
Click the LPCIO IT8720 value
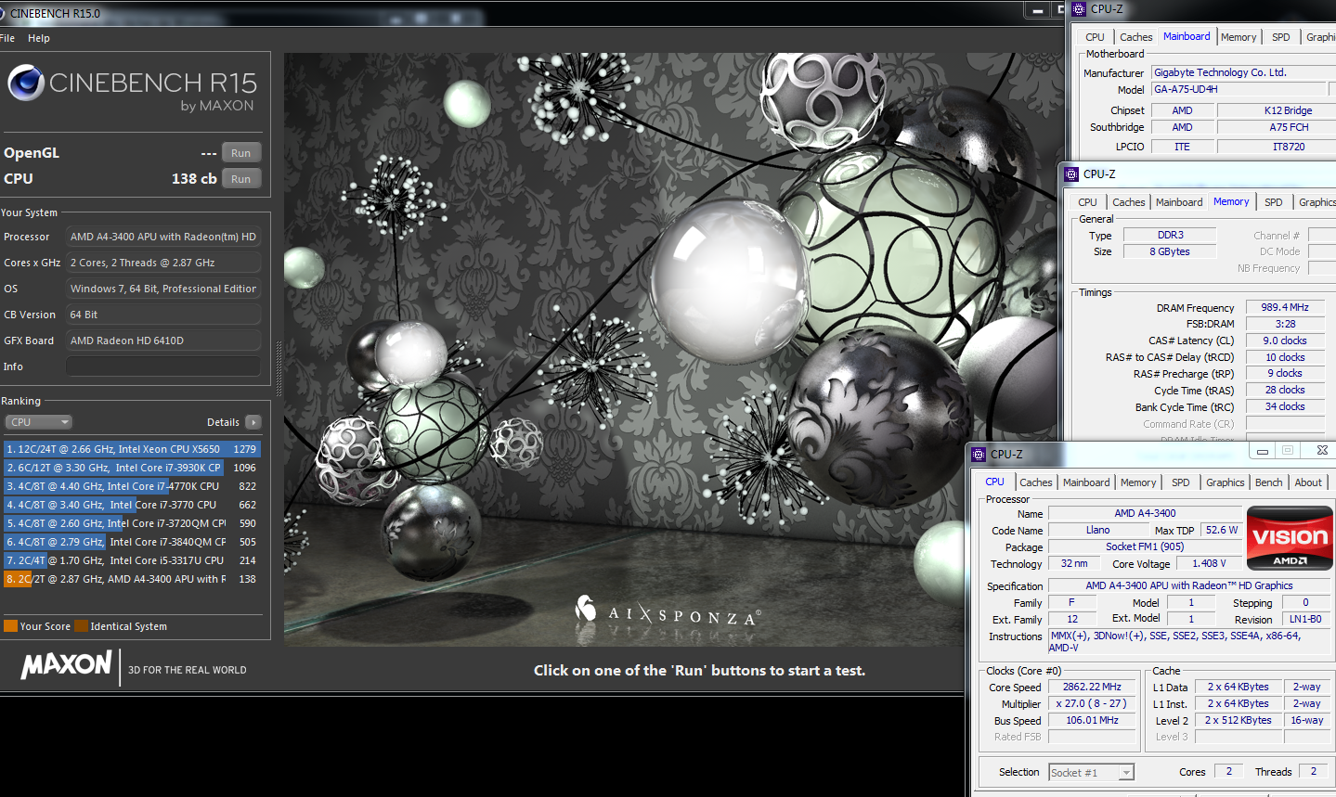tap(1277, 148)
